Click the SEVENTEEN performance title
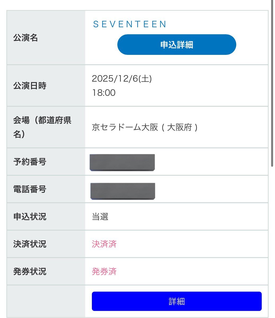275x318 pixels. (130, 24)
